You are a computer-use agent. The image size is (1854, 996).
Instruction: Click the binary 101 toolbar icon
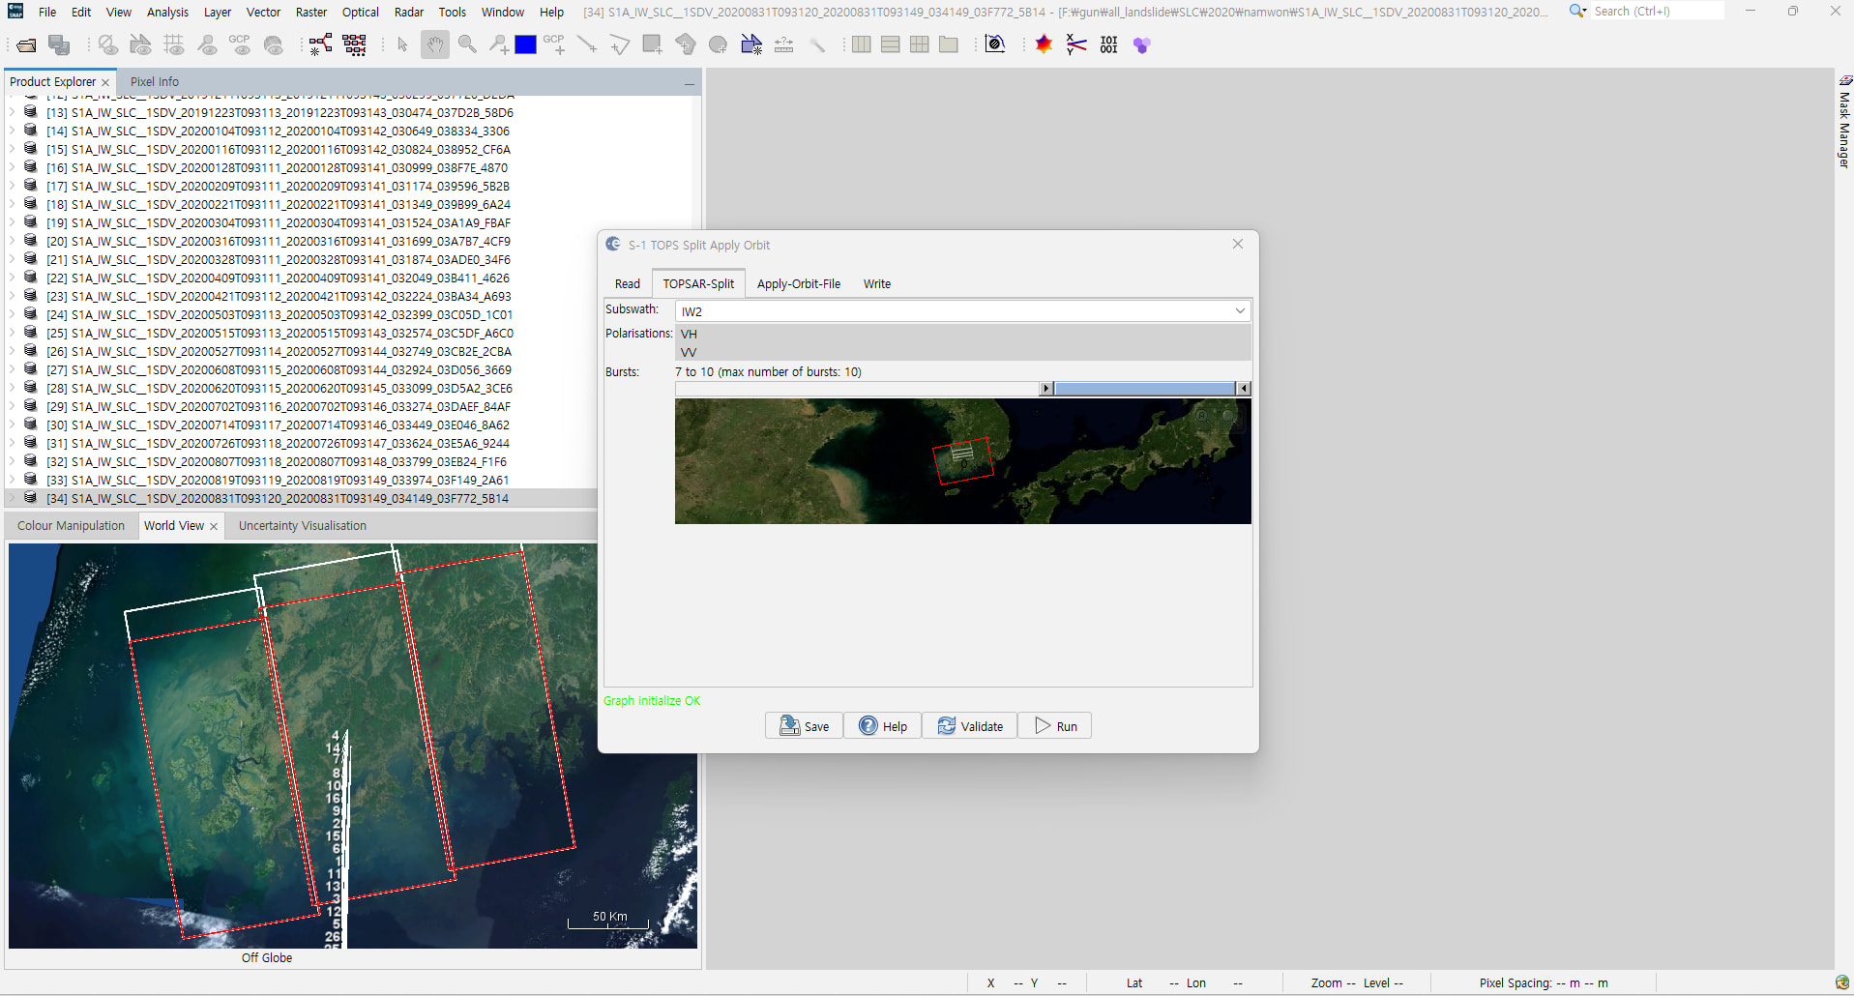(x=1108, y=45)
